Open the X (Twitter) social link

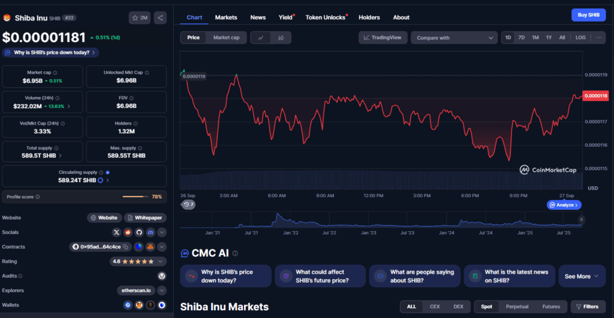tap(116, 232)
